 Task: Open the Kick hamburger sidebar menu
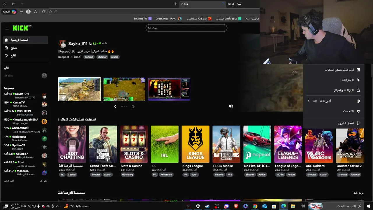7,28
